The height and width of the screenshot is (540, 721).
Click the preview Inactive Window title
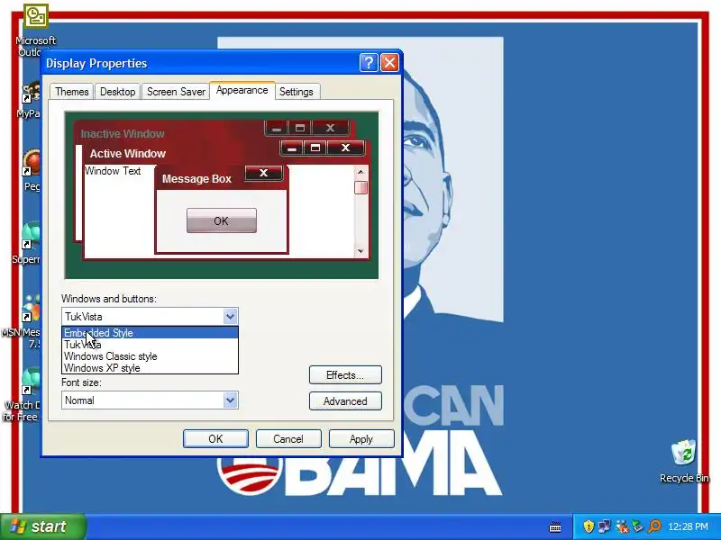(123, 133)
